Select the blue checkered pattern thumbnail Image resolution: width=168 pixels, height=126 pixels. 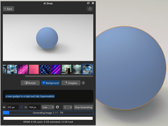coord(45,69)
